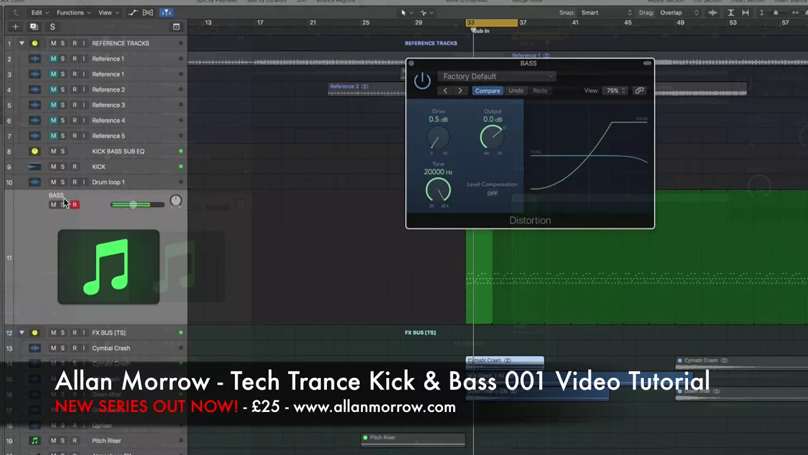The image size is (808, 455).
Task: Click the yellow icon on FX BUS [TS]
Action: click(35, 333)
